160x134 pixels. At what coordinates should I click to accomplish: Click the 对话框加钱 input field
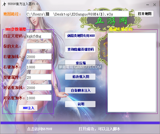pyautogui.click(x=39, y=88)
